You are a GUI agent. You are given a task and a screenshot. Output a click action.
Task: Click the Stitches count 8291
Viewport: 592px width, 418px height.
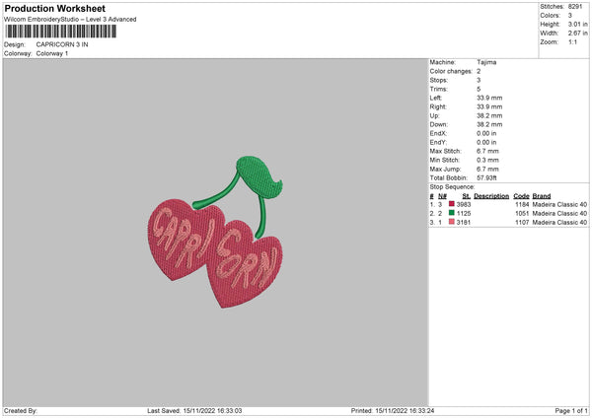(575, 7)
